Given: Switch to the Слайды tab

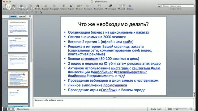Looking at the screenshot, I should (13, 16).
